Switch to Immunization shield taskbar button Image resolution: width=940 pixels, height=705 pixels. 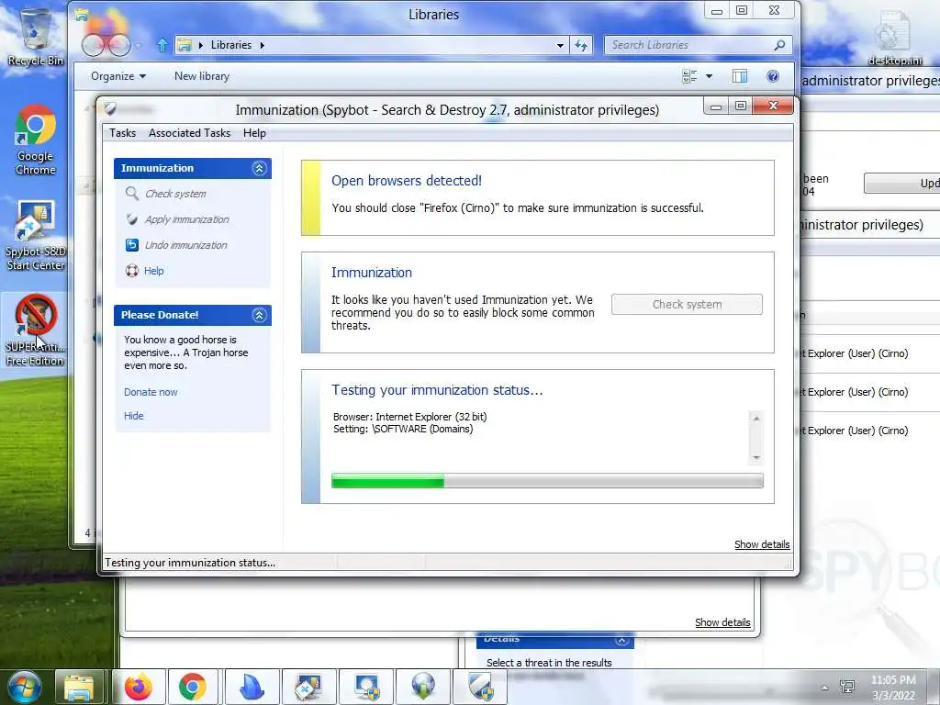point(481,687)
